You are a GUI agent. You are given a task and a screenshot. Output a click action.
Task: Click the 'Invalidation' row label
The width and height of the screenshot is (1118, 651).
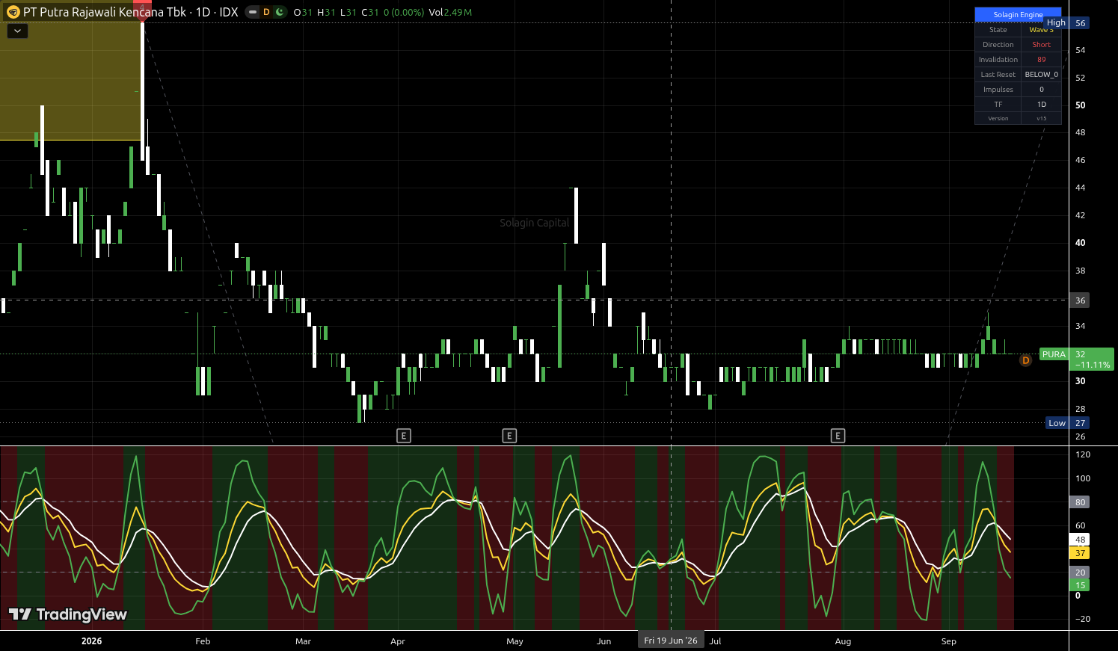click(998, 60)
